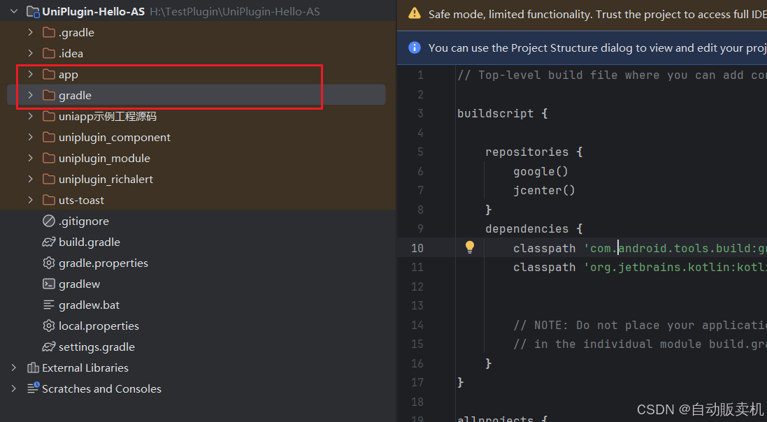The height and width of the screenshot is (422, 767).
Task: Click the settings.gradle elephant icon
Action: 48,347
